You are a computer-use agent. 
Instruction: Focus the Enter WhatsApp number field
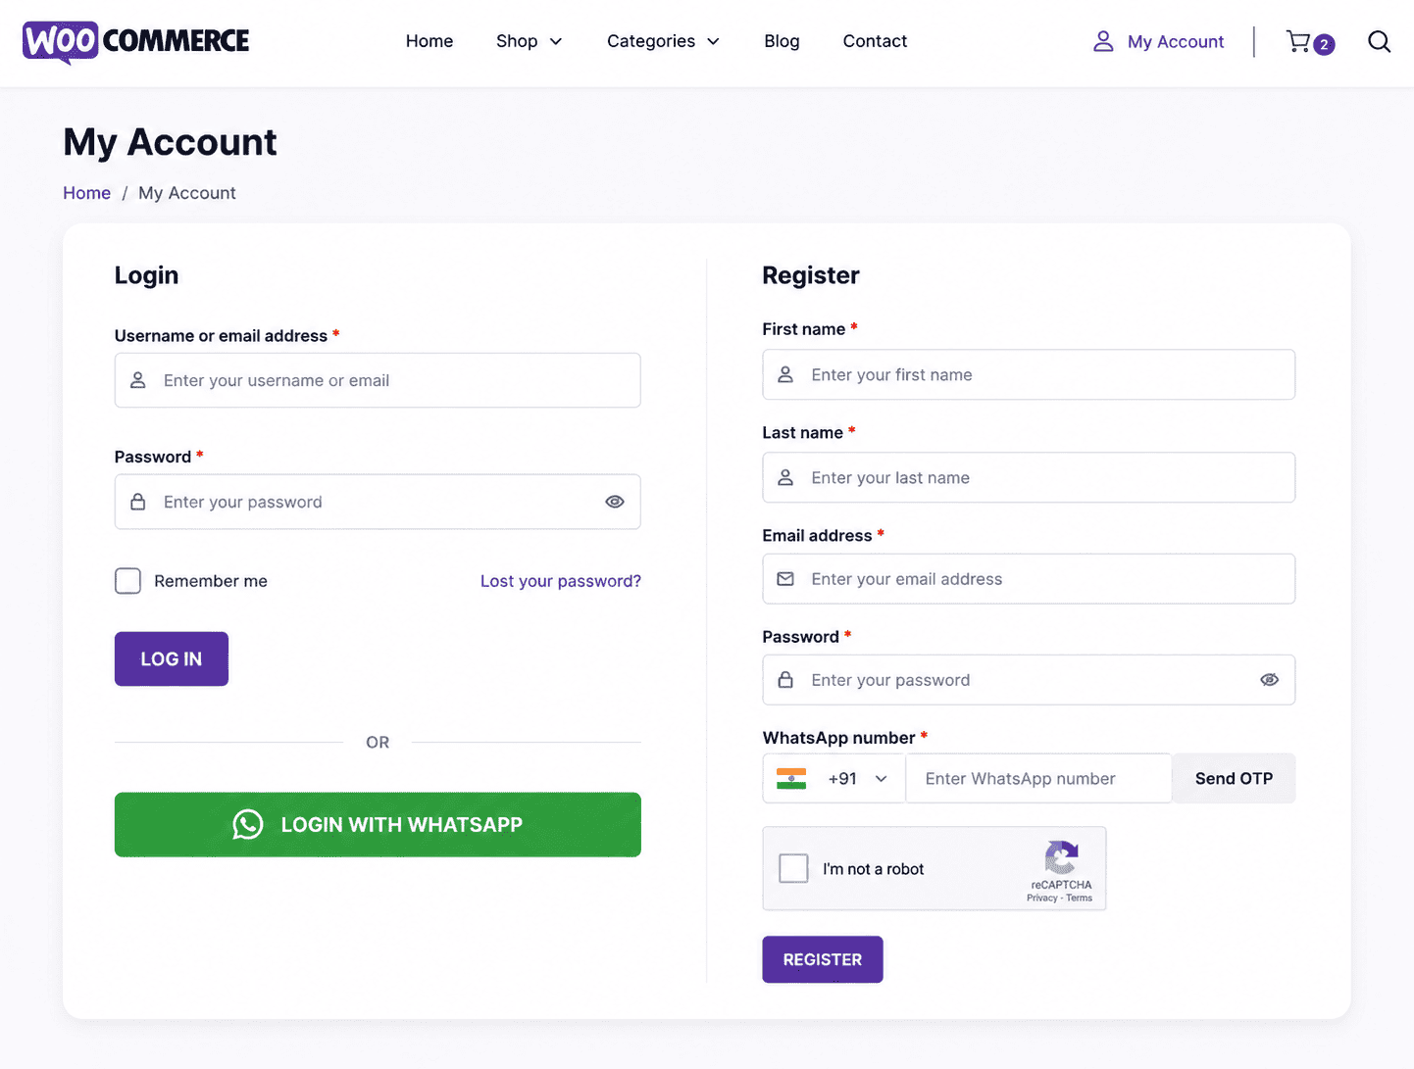(x=1038, y=779)
